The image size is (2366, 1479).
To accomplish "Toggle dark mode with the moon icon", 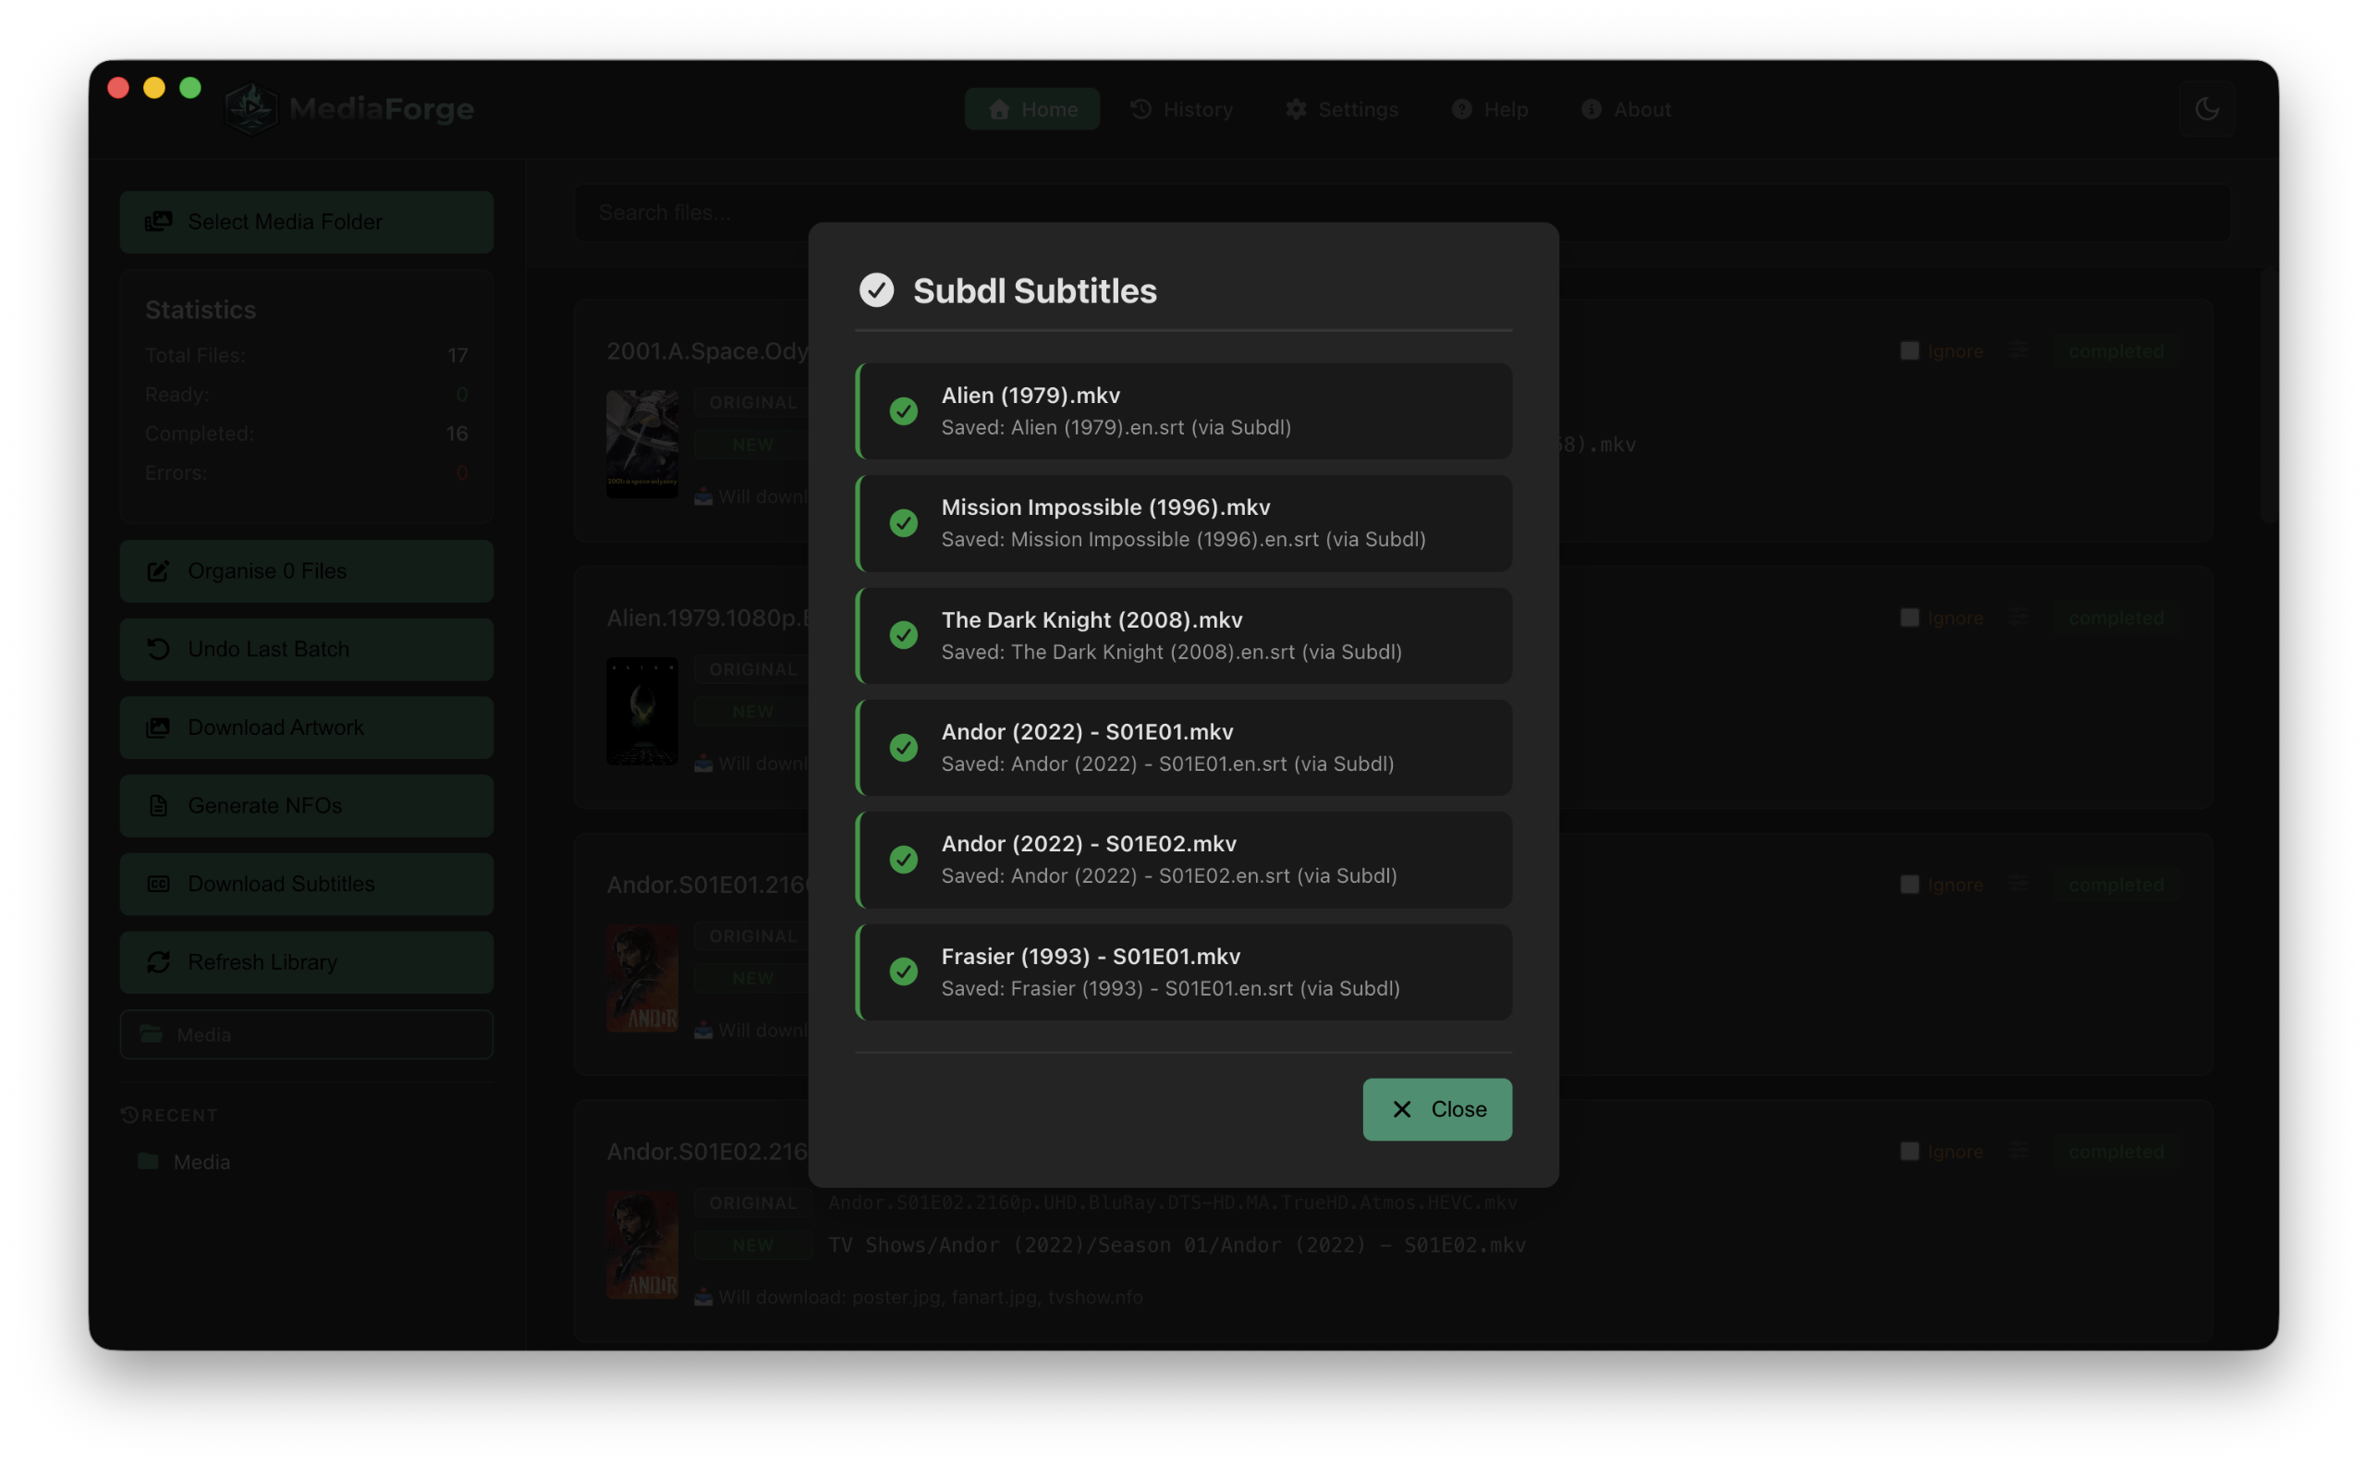I will [x=2208, y=108].
